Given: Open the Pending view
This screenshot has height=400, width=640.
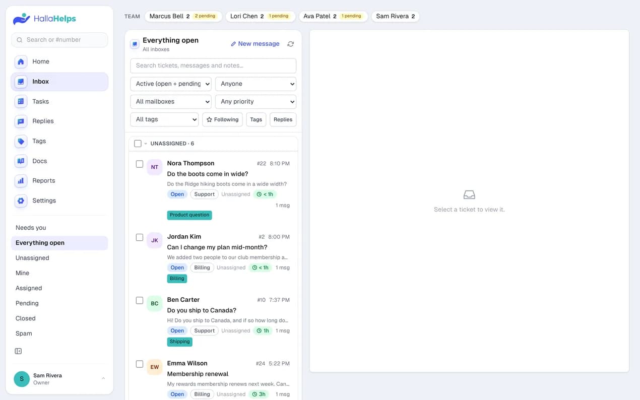Looking at the screenshot, I should [59, 303].
